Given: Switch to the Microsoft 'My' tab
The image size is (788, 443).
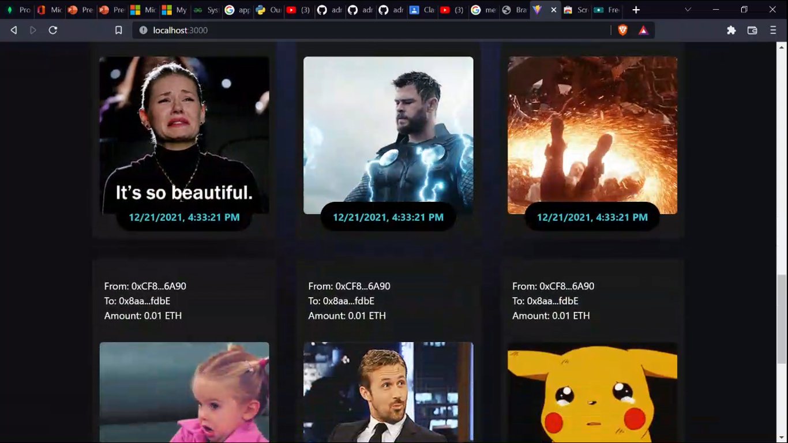Looking at the screenshot, I should 174,10.
